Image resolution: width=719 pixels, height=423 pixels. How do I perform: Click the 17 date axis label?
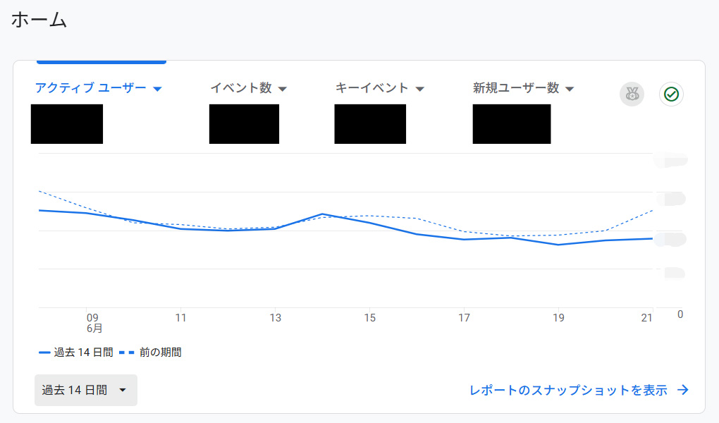(x=464, y=317)
